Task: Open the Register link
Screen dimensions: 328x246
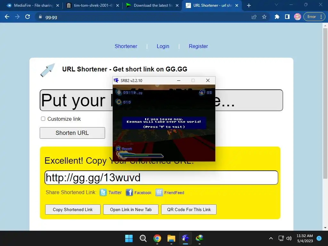Action: (x=198, y=46)
